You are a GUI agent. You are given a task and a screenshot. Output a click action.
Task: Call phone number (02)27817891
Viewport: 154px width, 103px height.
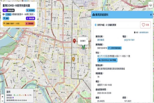tap(129, 40)
